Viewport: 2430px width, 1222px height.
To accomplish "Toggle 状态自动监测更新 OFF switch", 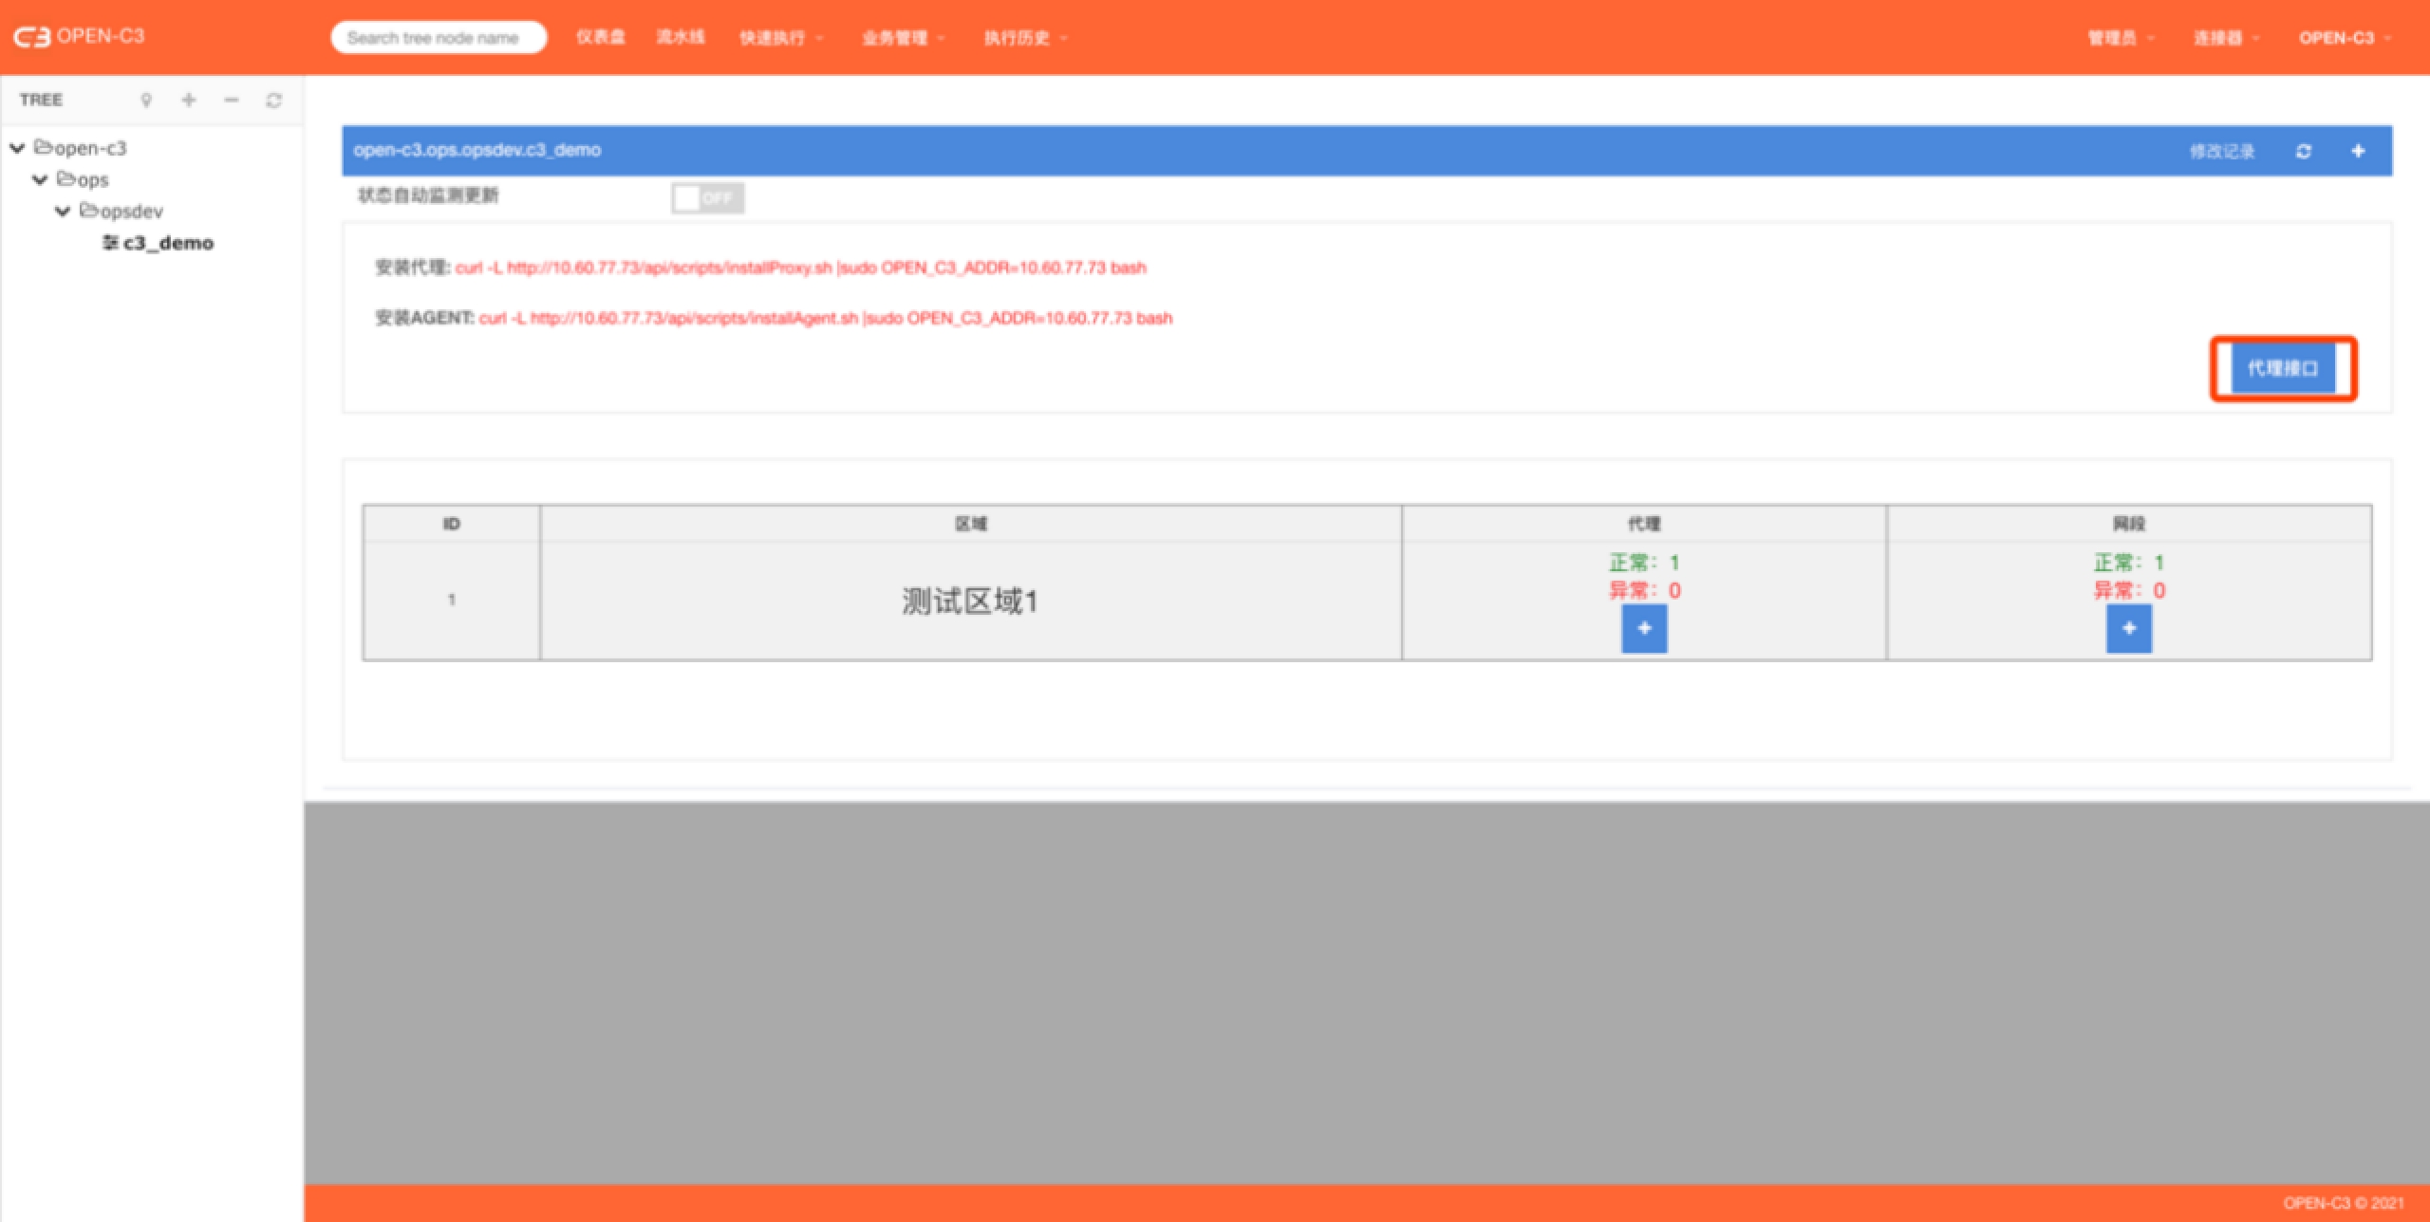I will pyautogui.click(x=707, y=197).
